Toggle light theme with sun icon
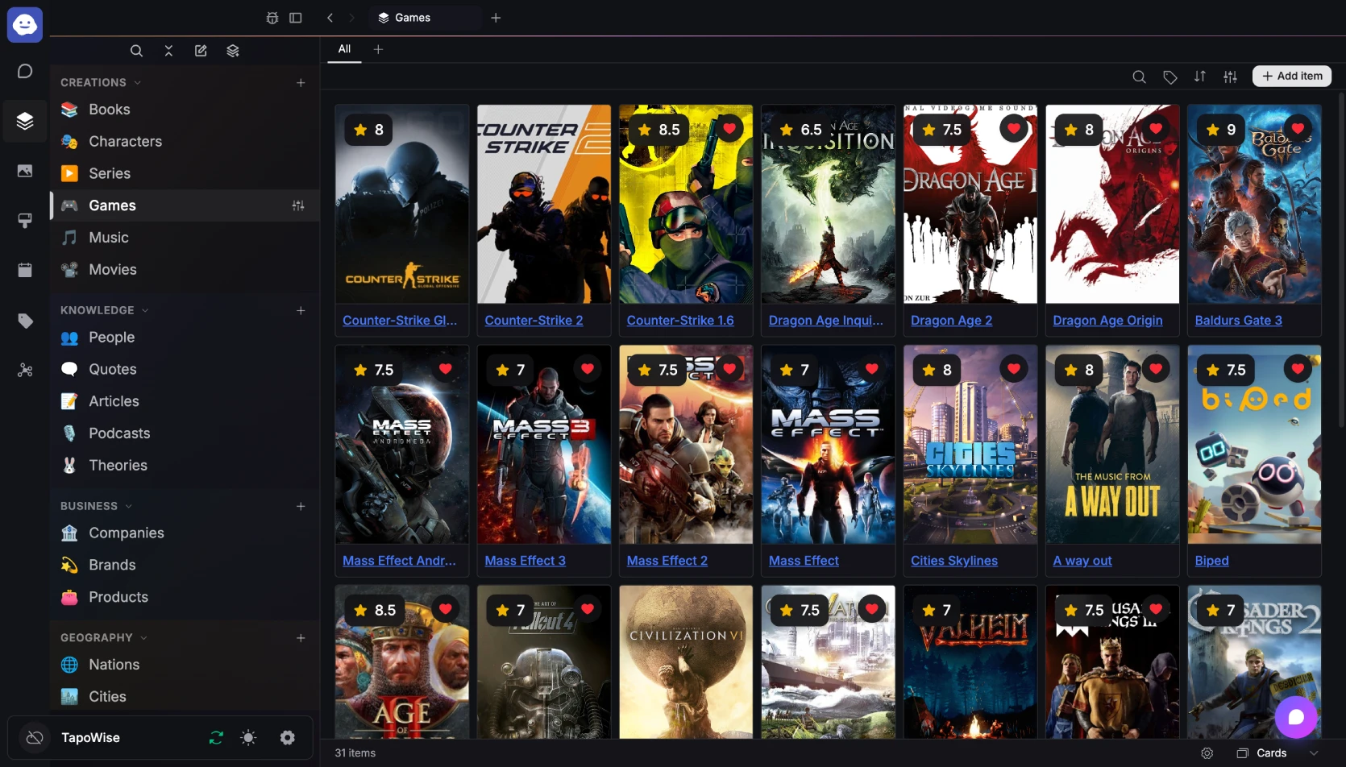This screenshot has width=1346, height=767. [x=248, y=737]
